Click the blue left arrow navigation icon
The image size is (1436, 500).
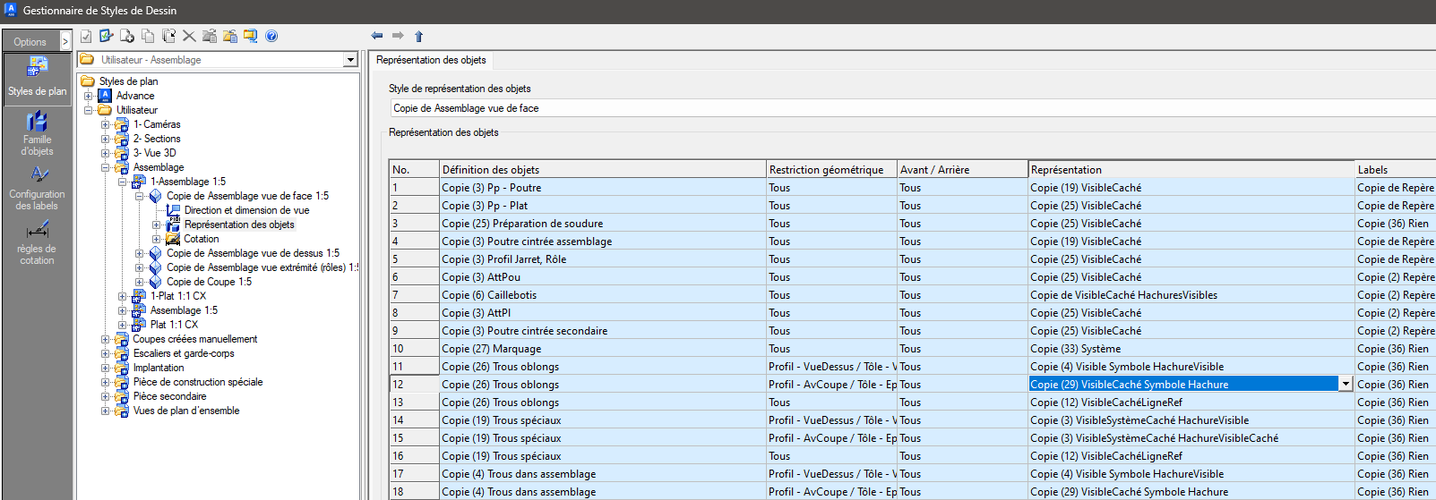[376, 36]
